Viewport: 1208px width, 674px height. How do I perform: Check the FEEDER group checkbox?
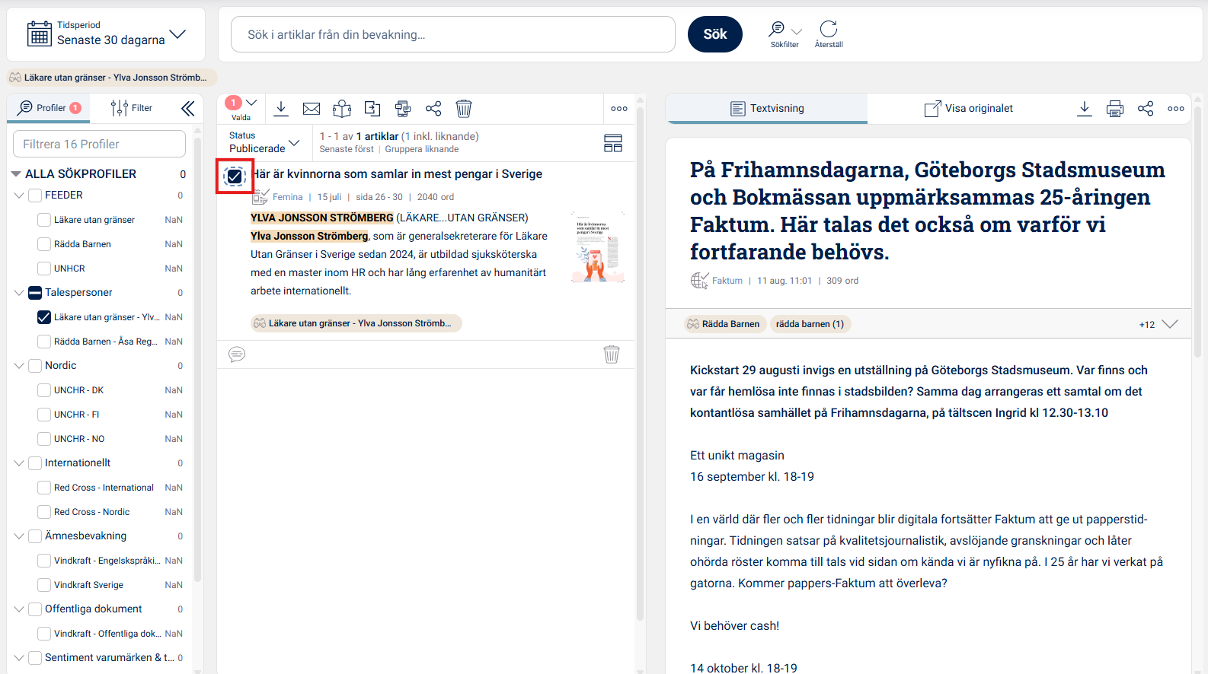coord(35,196)
